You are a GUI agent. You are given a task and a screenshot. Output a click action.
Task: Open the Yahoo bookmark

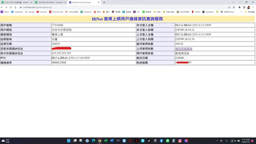point(5,12)
